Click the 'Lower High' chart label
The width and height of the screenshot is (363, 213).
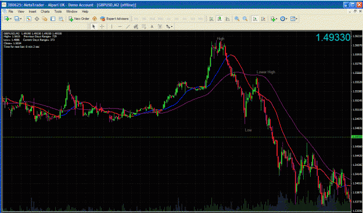[266, 72]
